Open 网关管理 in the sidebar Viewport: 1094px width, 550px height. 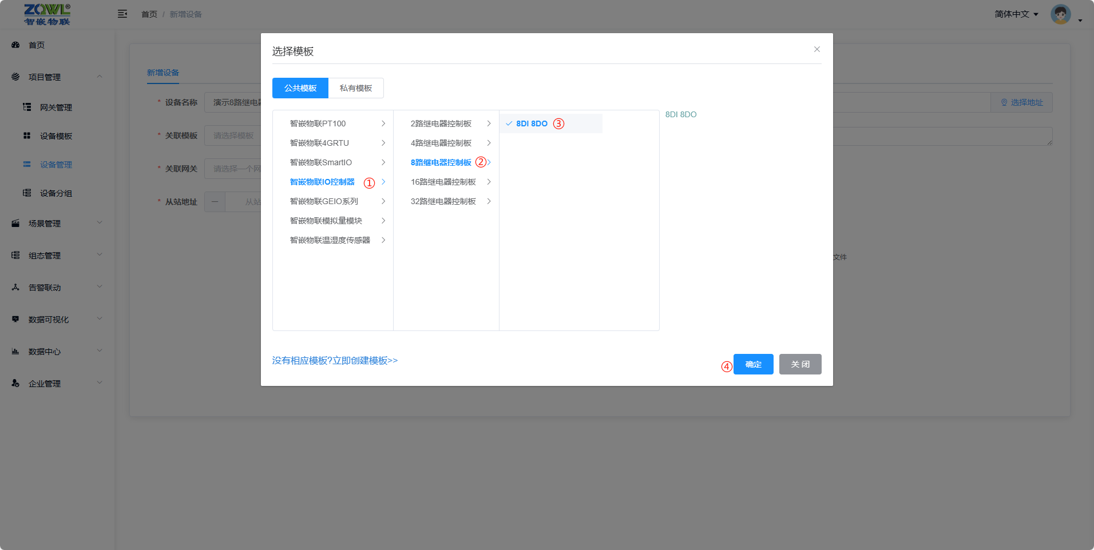(57, 107)
